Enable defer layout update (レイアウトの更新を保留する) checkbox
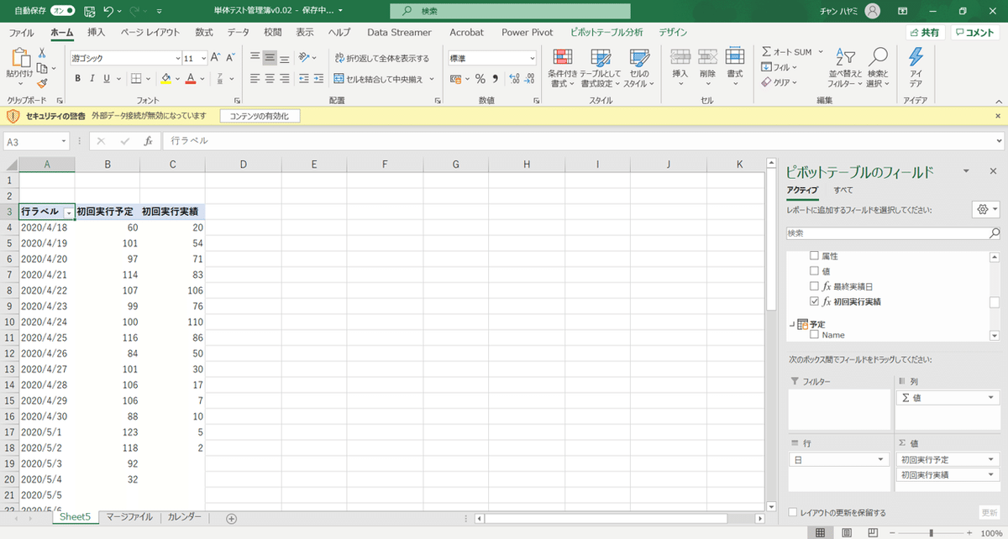 (794, 512)
